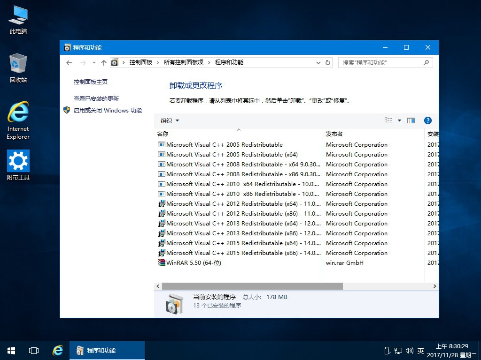Screen dimensions: 481x360
Task: Open help with the blue question mark
Action: [x=427, y=120]
